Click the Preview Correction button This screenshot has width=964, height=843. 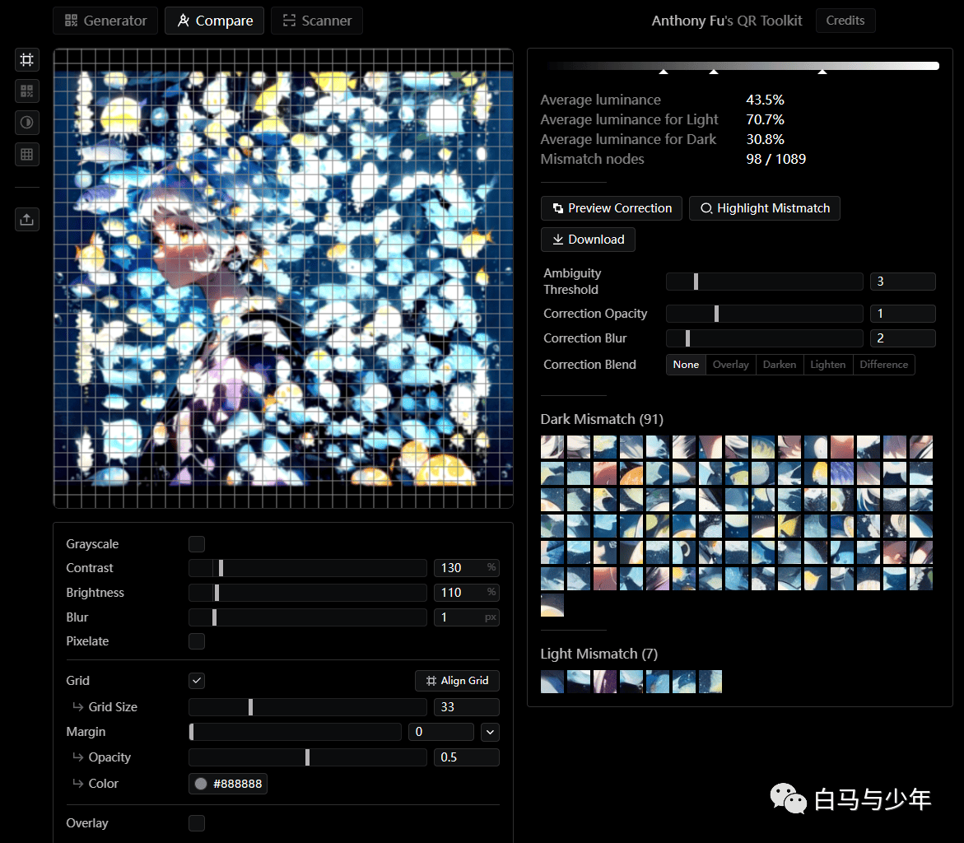point(611,208)
